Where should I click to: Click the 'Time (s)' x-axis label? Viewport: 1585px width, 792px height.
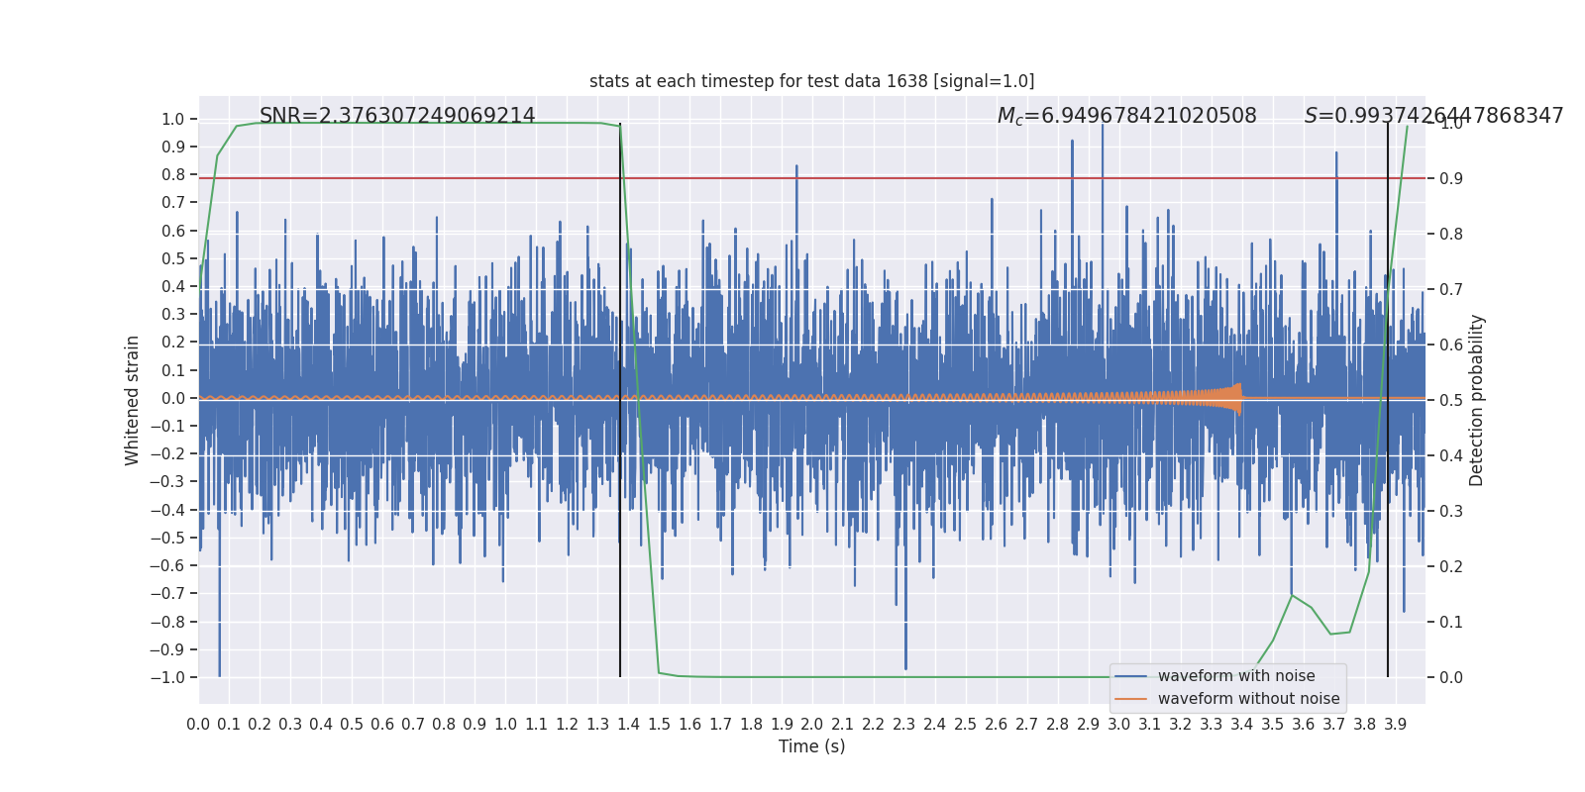(811, 746)
